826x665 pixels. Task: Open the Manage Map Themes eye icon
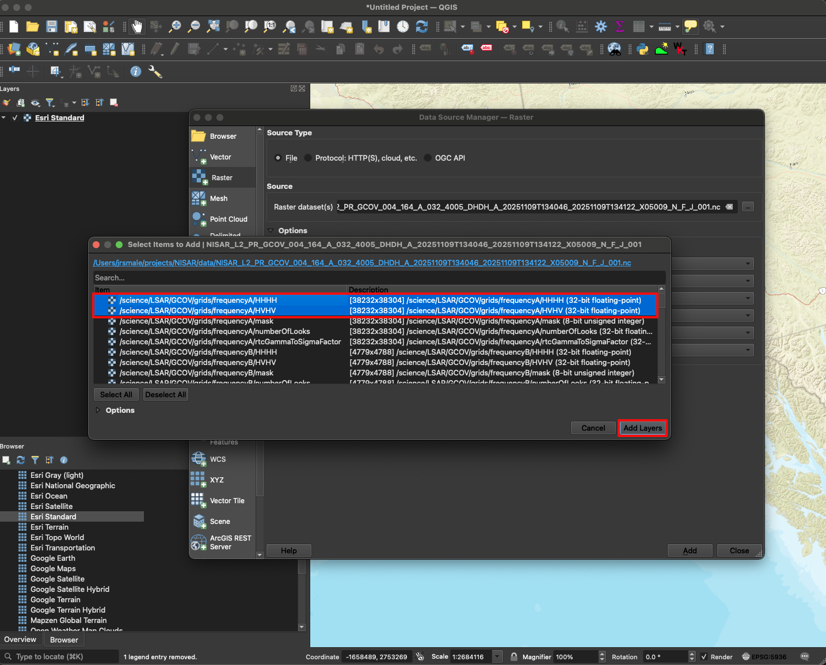click(36, 103)
